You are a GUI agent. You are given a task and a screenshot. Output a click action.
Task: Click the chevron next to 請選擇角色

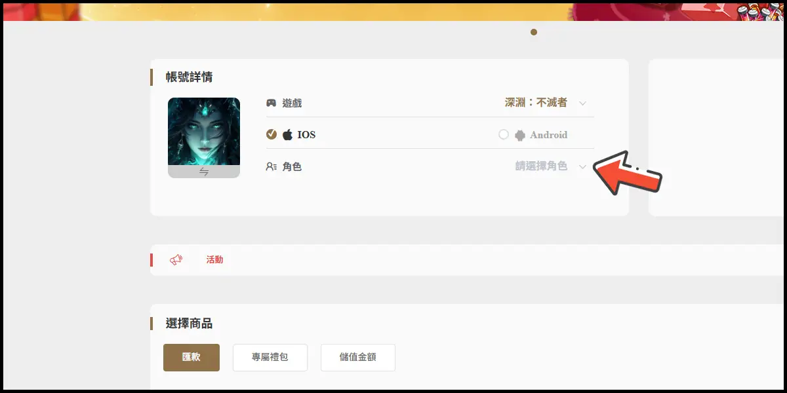pos(582,167)
